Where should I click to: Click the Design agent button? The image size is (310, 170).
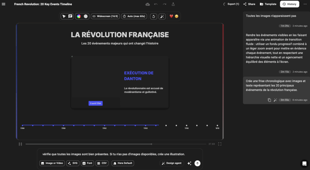tap(172, 163)
